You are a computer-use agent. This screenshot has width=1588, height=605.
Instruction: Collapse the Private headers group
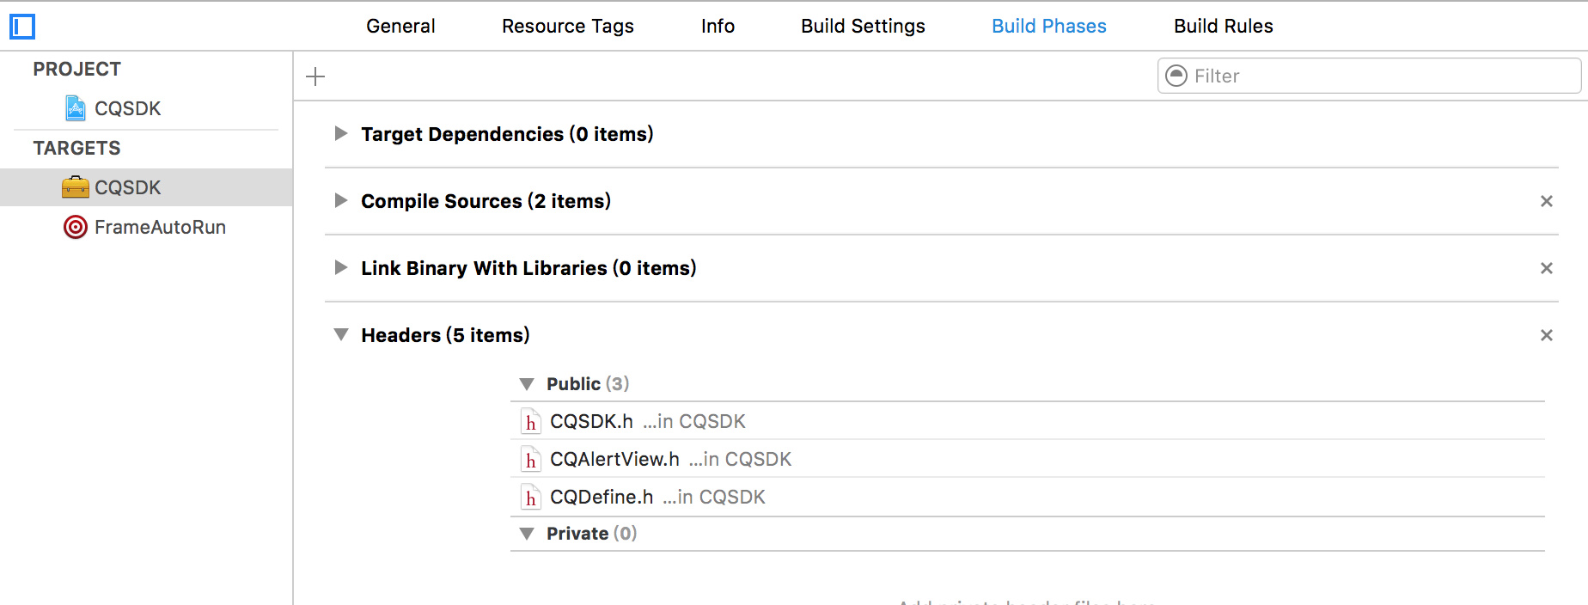pos(527,534)
